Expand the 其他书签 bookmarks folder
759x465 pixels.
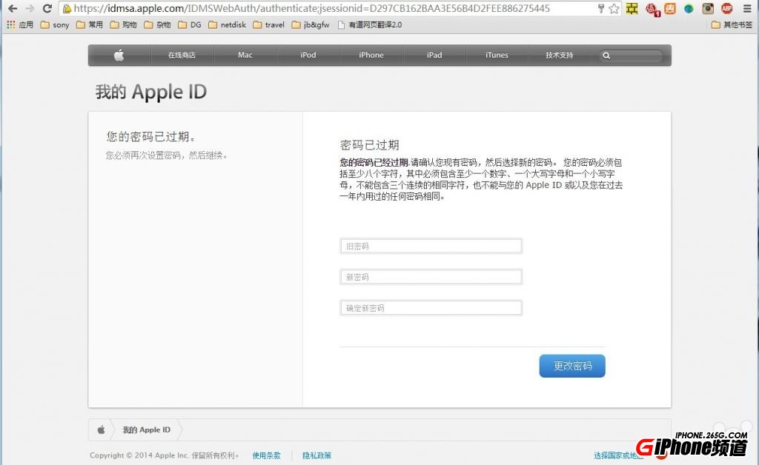tap(732, 24)
